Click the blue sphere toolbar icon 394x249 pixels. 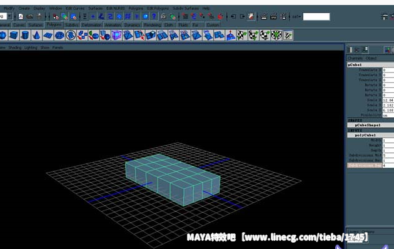point(145,17)
